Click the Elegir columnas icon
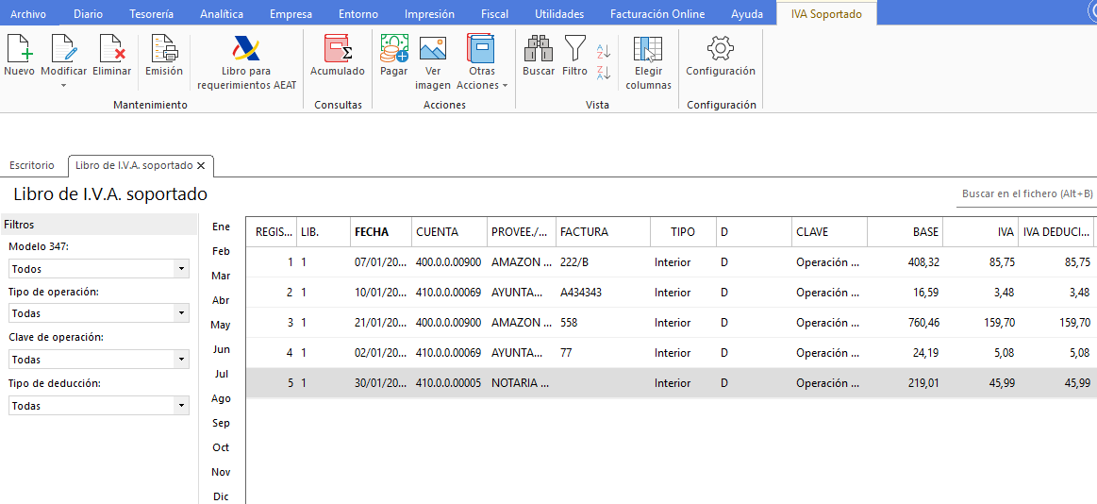 coord(648,48)
